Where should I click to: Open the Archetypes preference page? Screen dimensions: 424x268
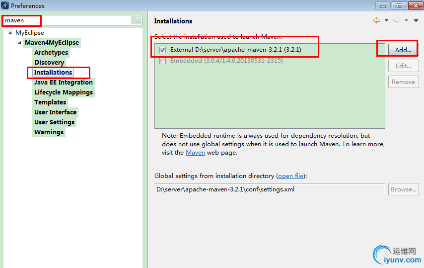(x=51, y=53)
